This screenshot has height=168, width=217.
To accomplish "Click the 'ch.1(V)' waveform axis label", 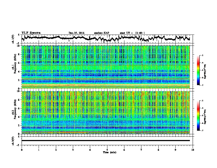I will [x=13, y=39].
